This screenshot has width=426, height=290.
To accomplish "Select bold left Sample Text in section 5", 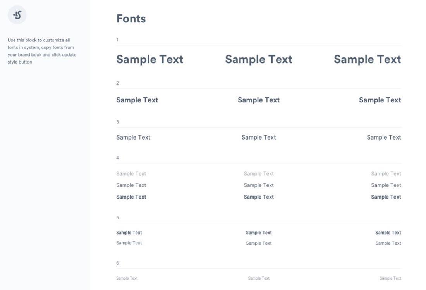I will (129, 233).
